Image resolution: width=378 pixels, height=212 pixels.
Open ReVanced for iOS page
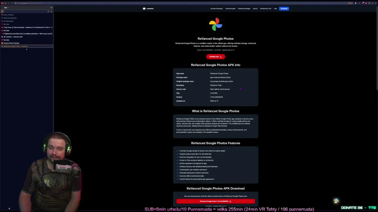click(x=265, y=9)
